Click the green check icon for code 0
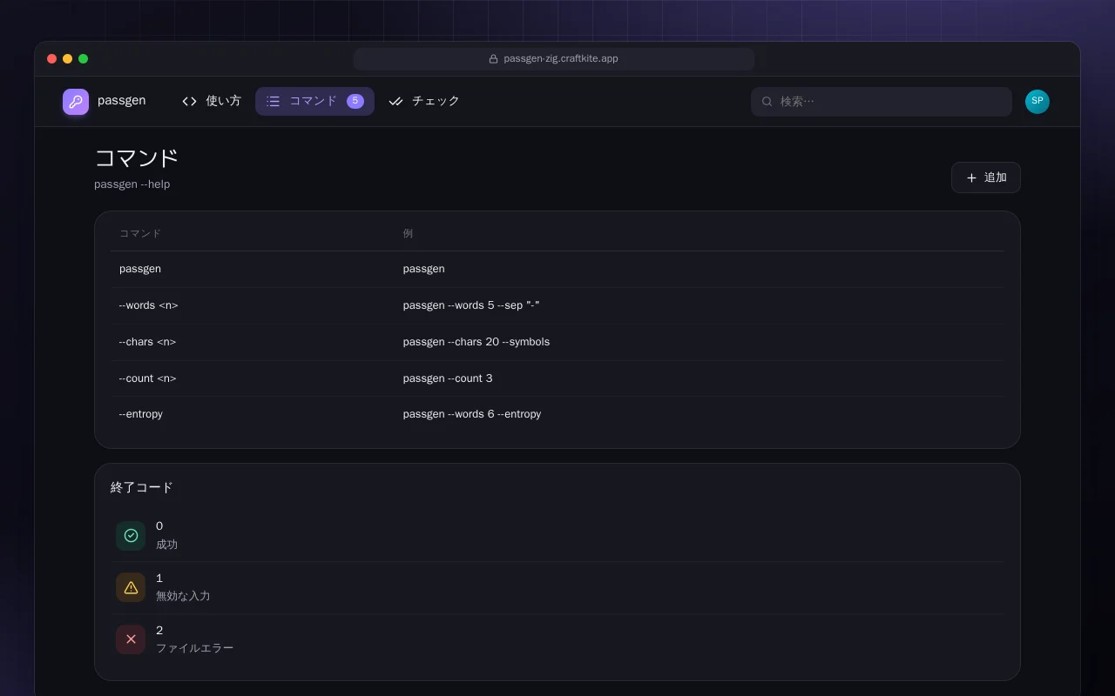This screenshot has width=1115, height=696. [131, 536]
